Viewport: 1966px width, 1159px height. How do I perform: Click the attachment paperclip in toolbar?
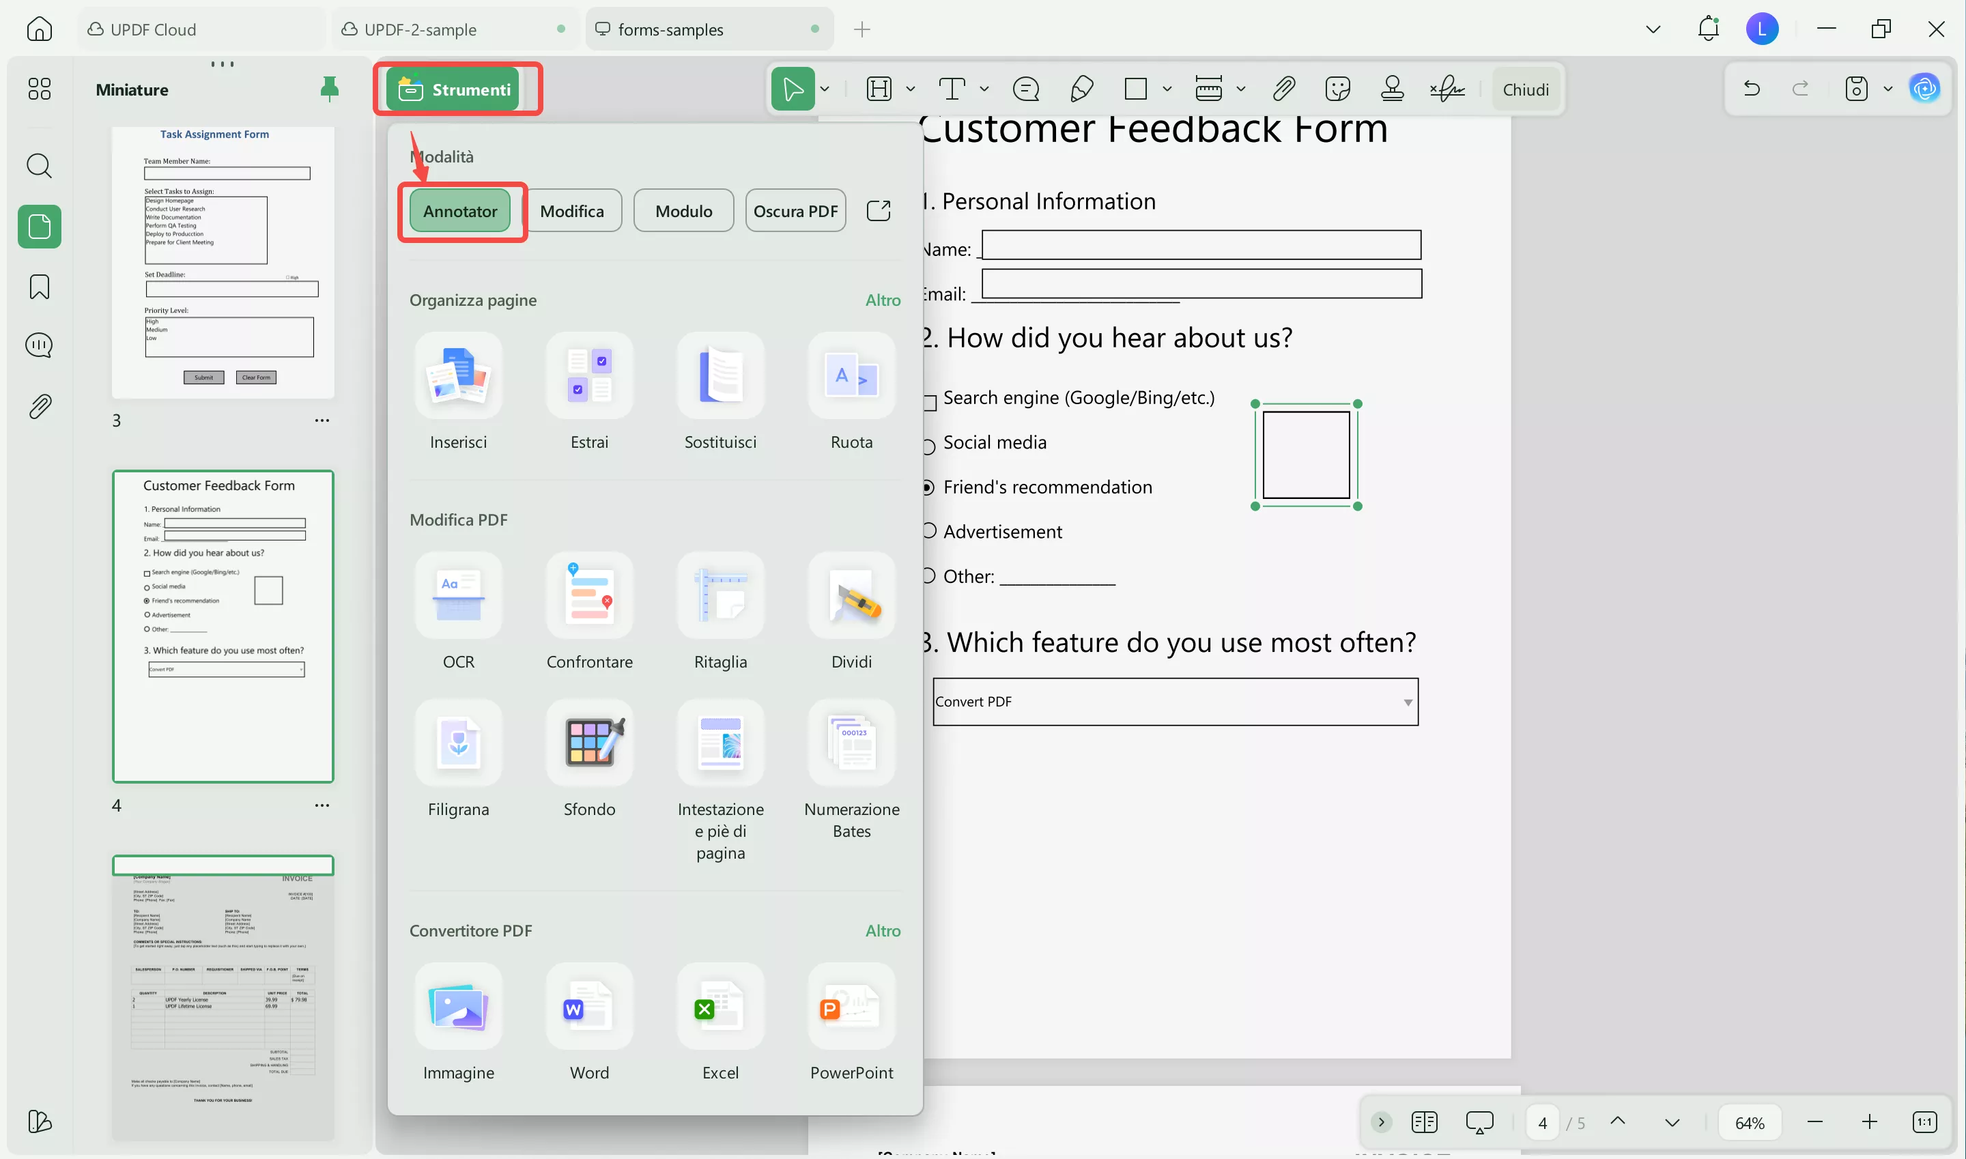coord(1283,89)
